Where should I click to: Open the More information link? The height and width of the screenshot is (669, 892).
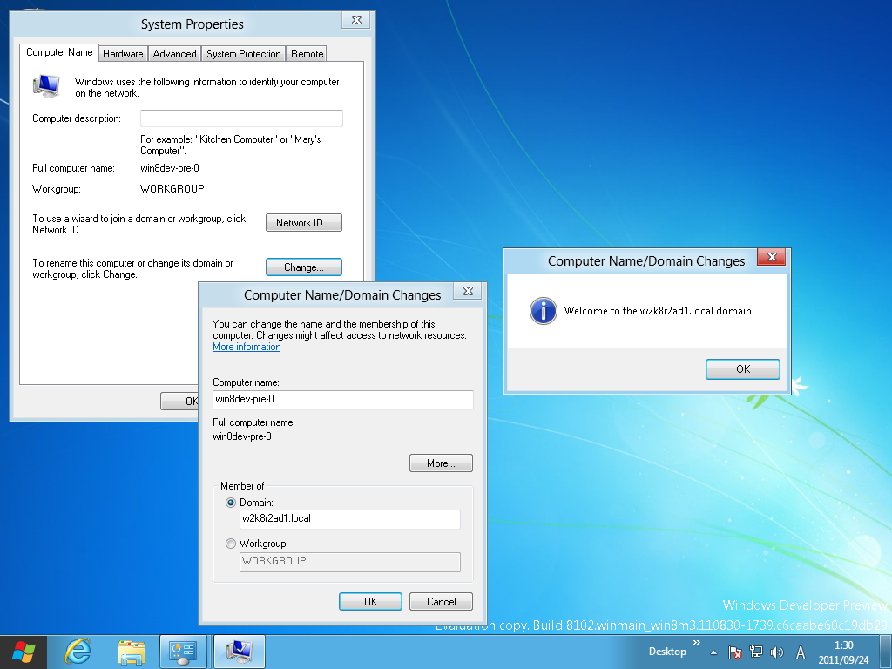click(x=247, y=347)
